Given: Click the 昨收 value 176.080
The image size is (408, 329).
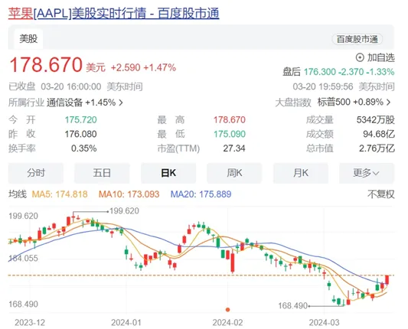Looking at the screenshot, I should 80,134.
